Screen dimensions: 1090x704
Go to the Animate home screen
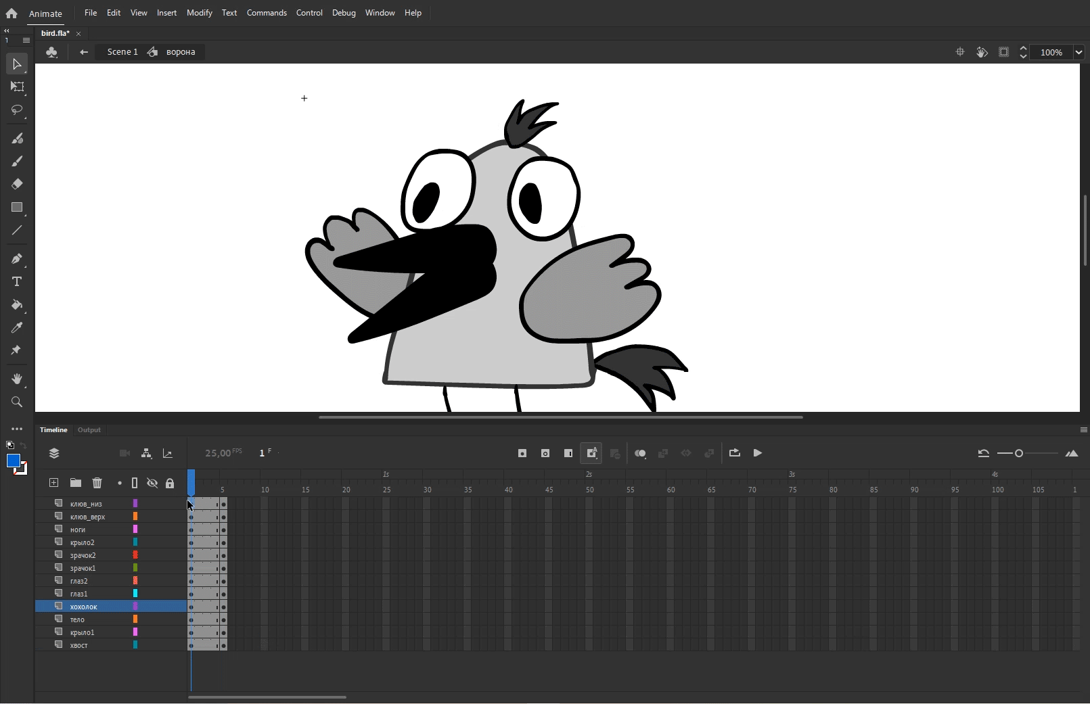[12, 13]
